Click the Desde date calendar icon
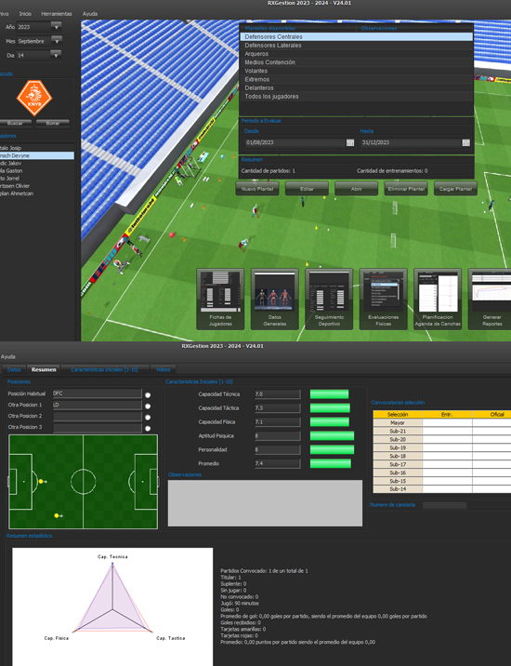Screen dimensions: 511x666 350,142
